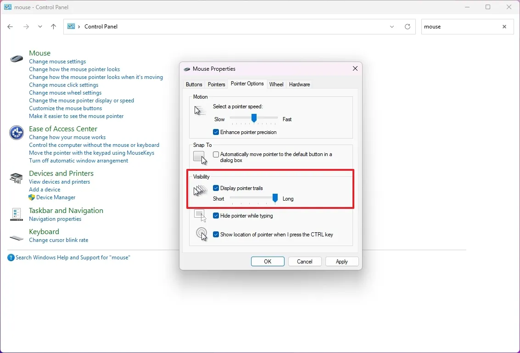Click the Keyboard icon

tap(16, 237)
